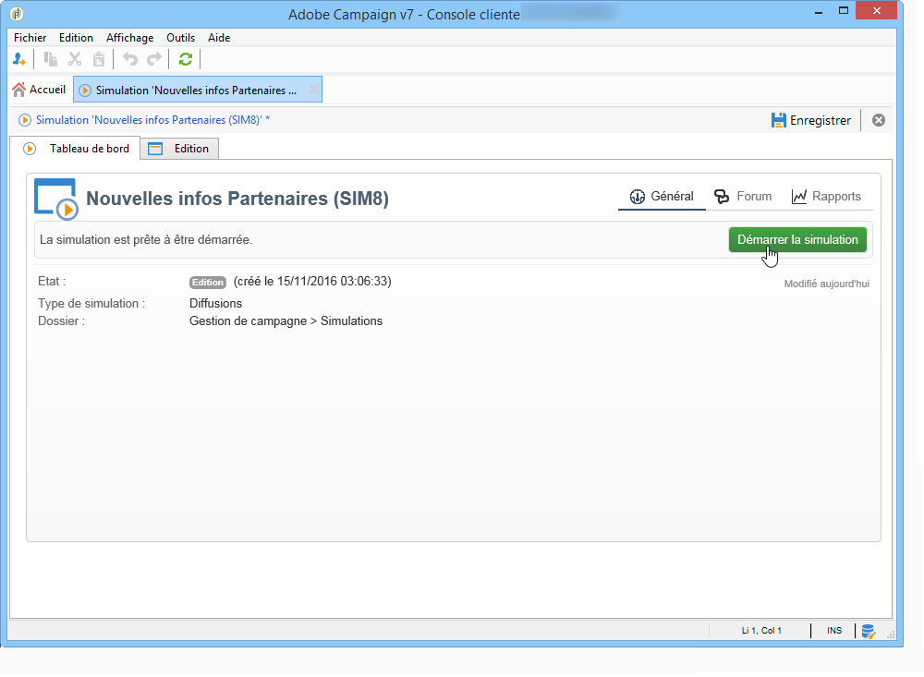Click the round close icon beside Enregistrer
The width and height of the screenshot is (924, 677).
tap(879, 120)
